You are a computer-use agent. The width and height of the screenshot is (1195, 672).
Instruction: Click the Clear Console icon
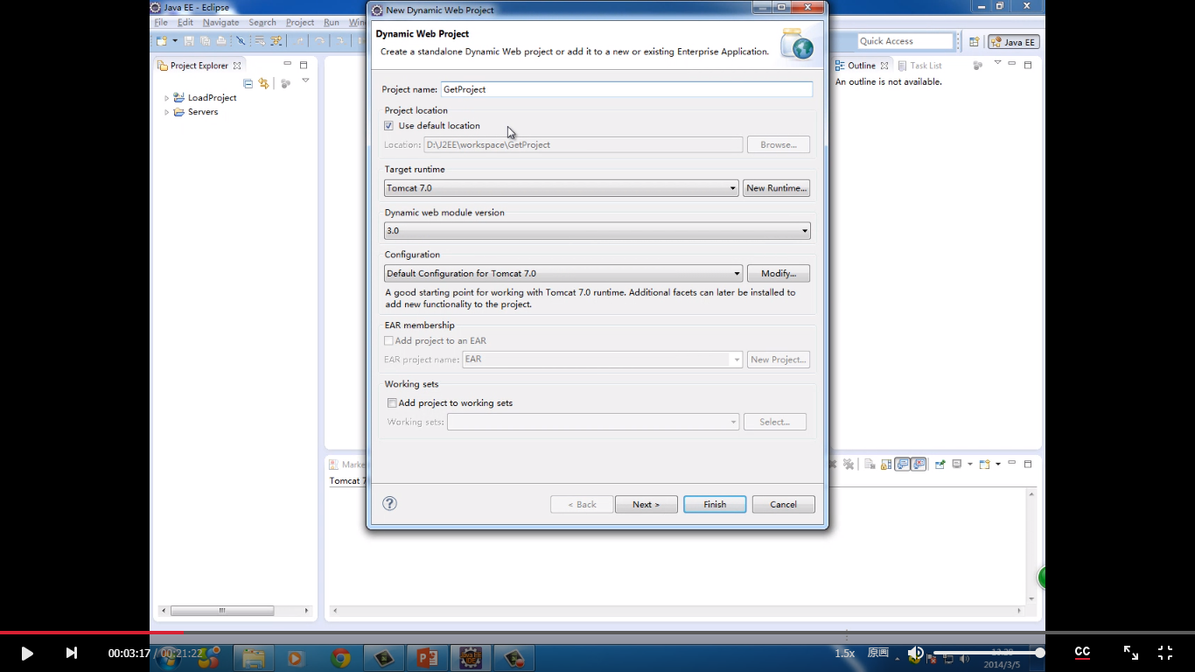870,464
